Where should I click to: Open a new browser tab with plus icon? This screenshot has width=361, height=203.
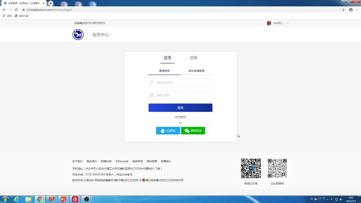(x=51, y=3)
